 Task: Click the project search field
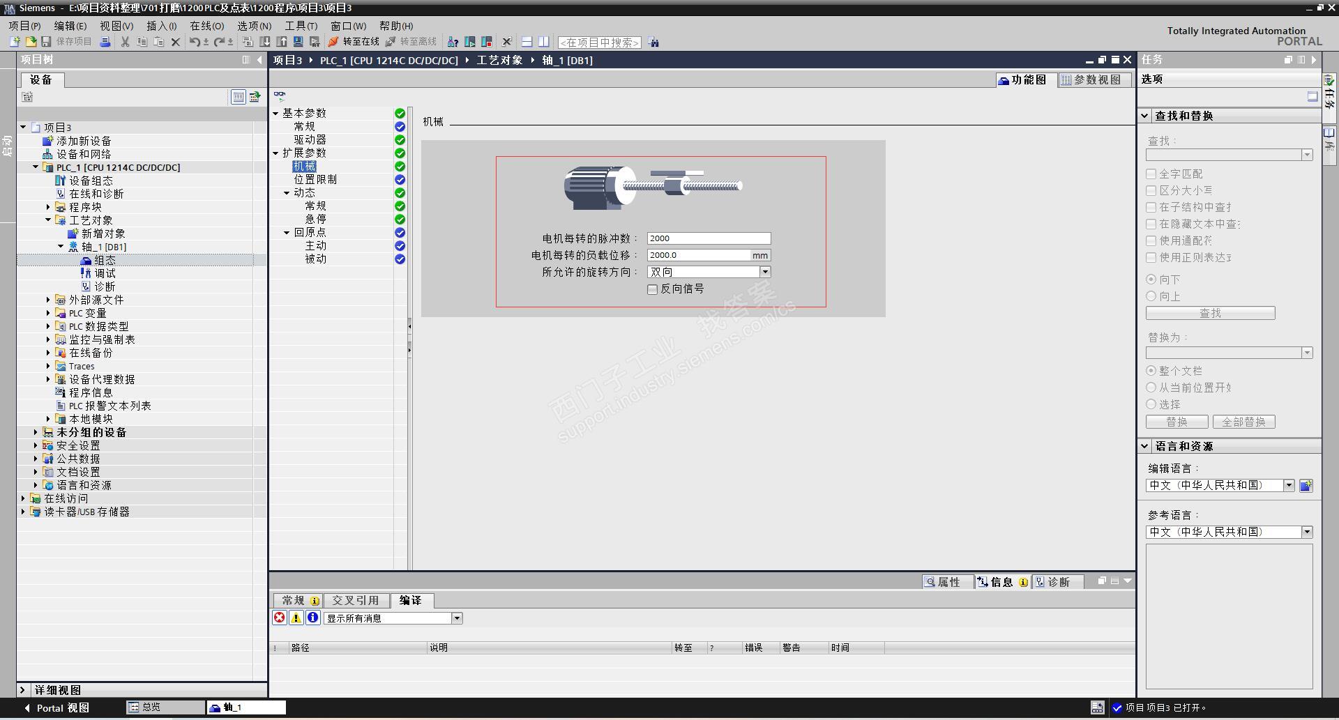pos(599,43)
